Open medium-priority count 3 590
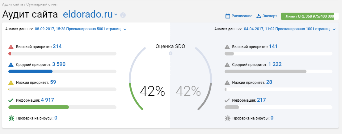The width and height of the screenshot is (342, 134). click(x=59, y=64)
